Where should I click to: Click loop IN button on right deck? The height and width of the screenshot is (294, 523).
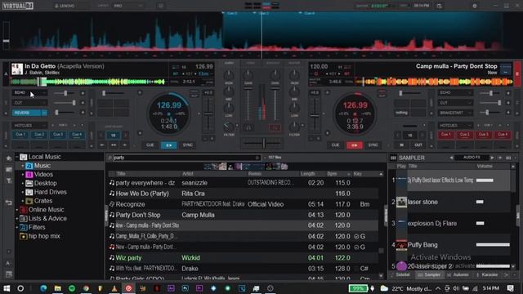tap(401, 145)
